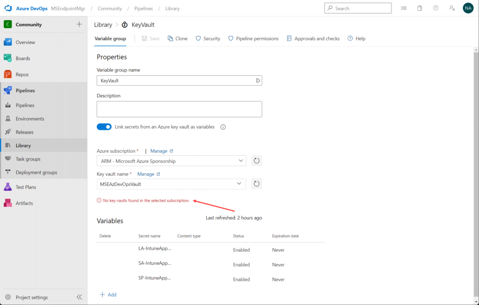Screen dimensions: 479x305
Task: Select the Variable group tab
Action: [110, 39]
